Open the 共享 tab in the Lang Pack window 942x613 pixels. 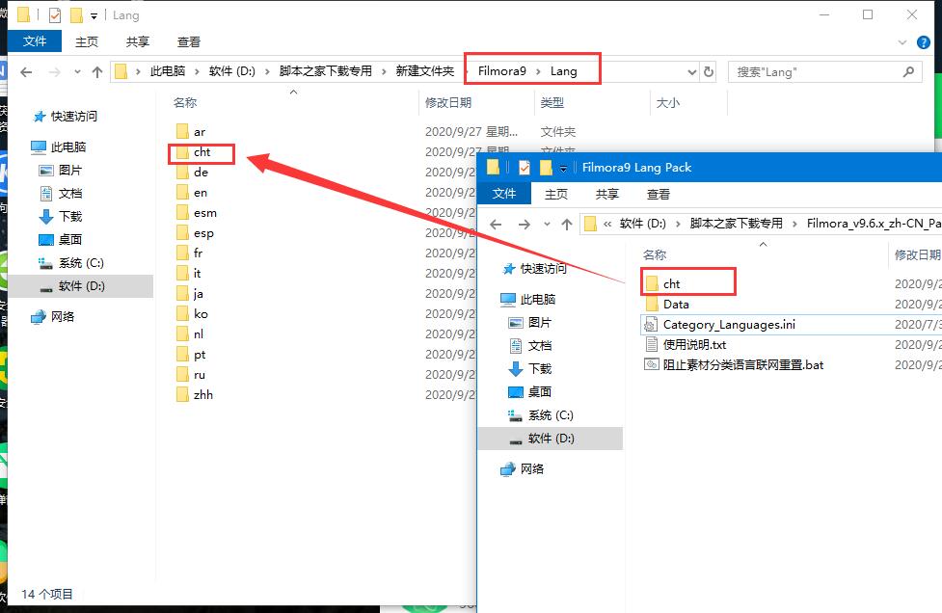(x=606, y=195)
